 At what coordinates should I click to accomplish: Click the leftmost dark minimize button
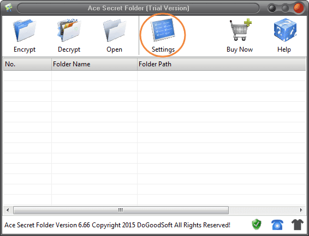(272, 9)
